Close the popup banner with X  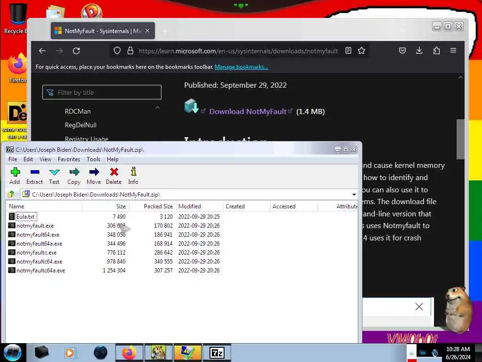(418, 306)
